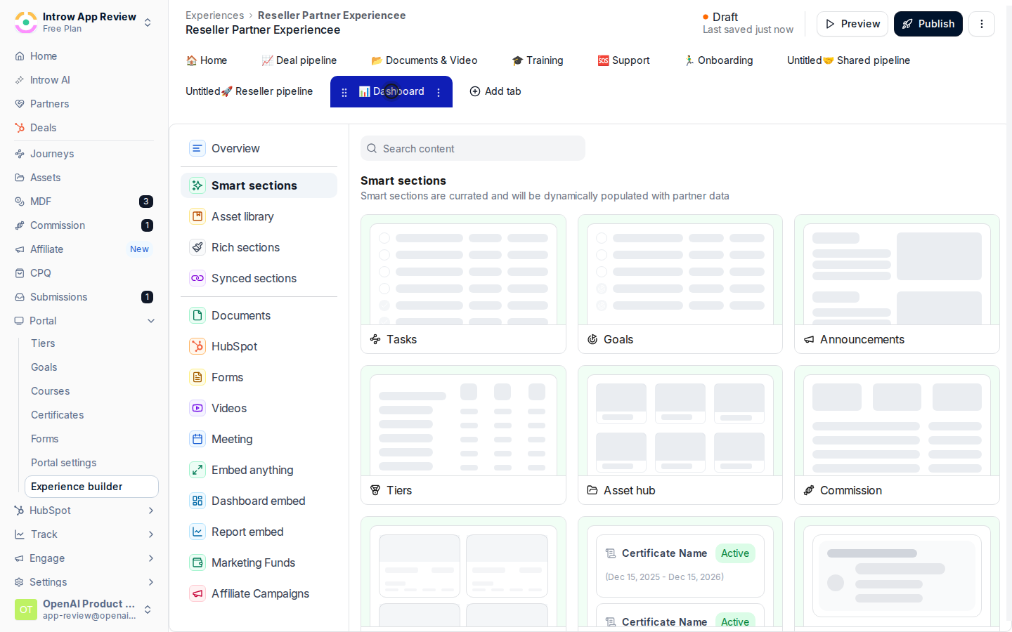
Task: Open Tiers under Portal in sidebar
Action: click(43, 343)
